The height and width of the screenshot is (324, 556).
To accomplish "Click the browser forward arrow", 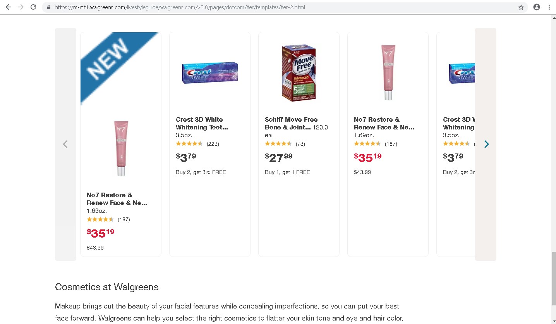I will 21,7.
